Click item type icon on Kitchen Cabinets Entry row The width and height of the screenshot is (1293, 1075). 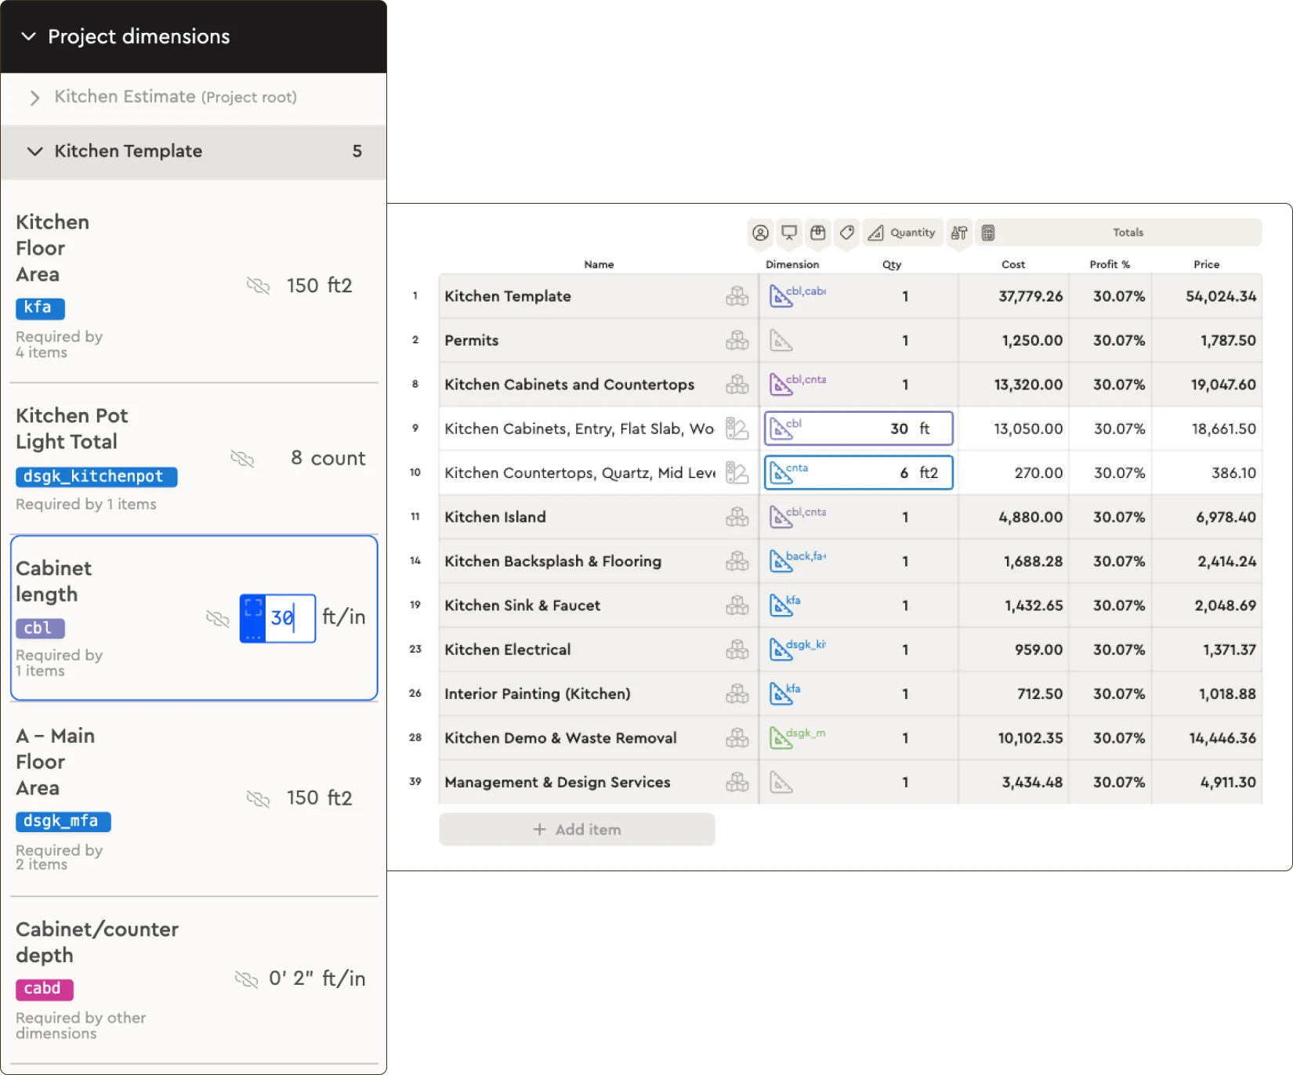point(737,429)
